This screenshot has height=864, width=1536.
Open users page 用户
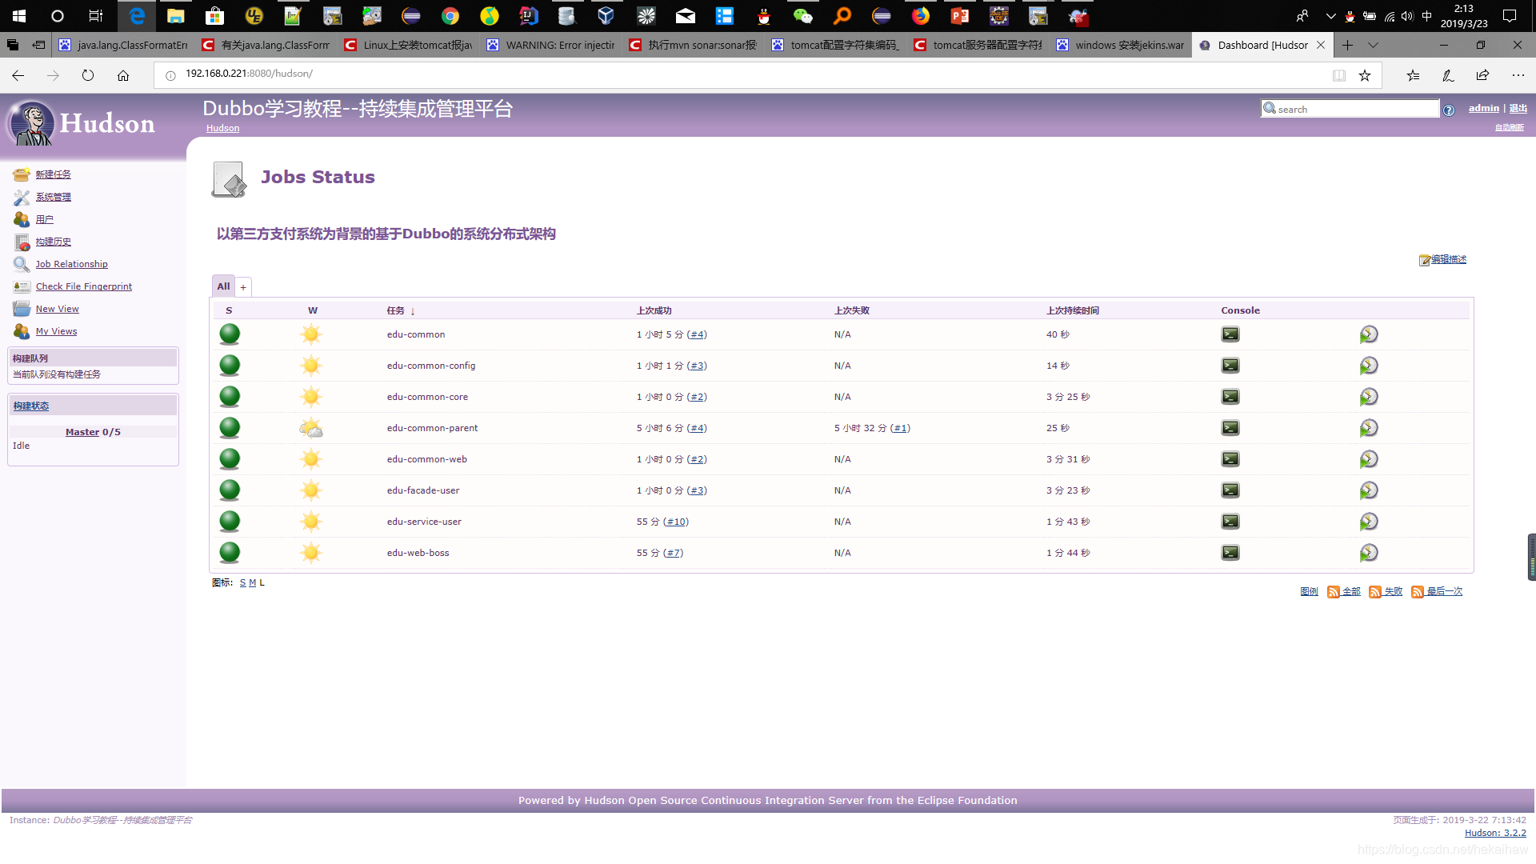coord(44,219)
